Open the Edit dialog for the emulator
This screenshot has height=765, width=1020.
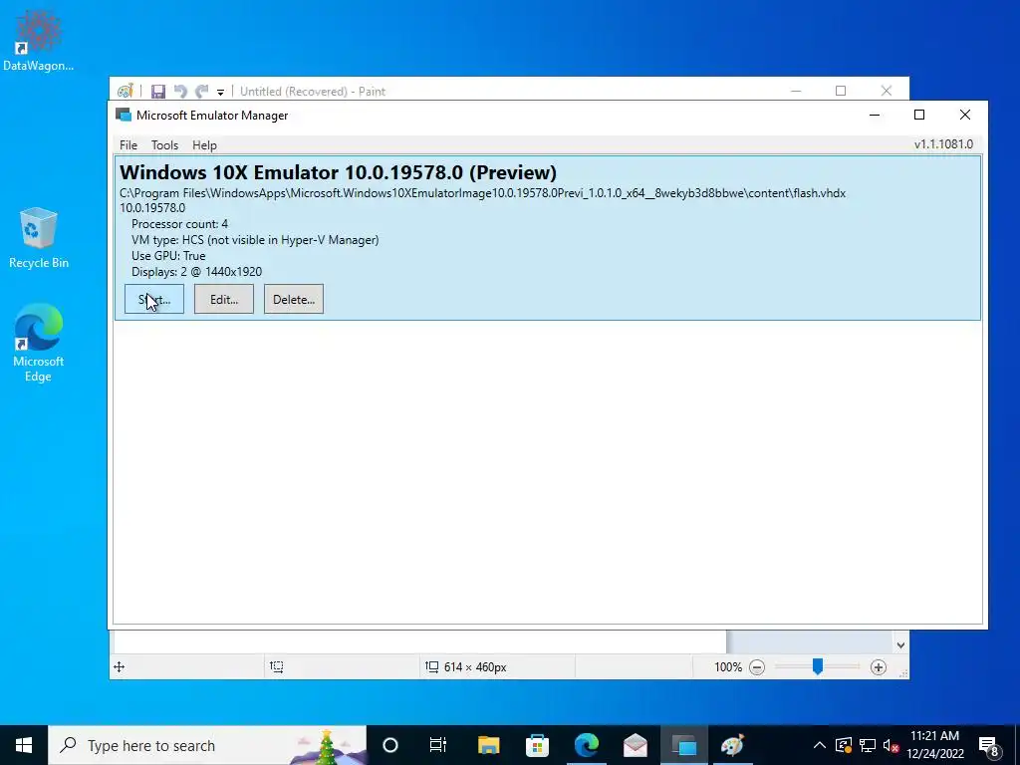(224, 299)
